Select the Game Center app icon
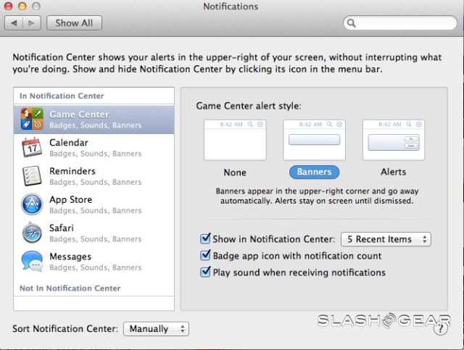The height and width of the screenshot is (350, 464). 31,120
